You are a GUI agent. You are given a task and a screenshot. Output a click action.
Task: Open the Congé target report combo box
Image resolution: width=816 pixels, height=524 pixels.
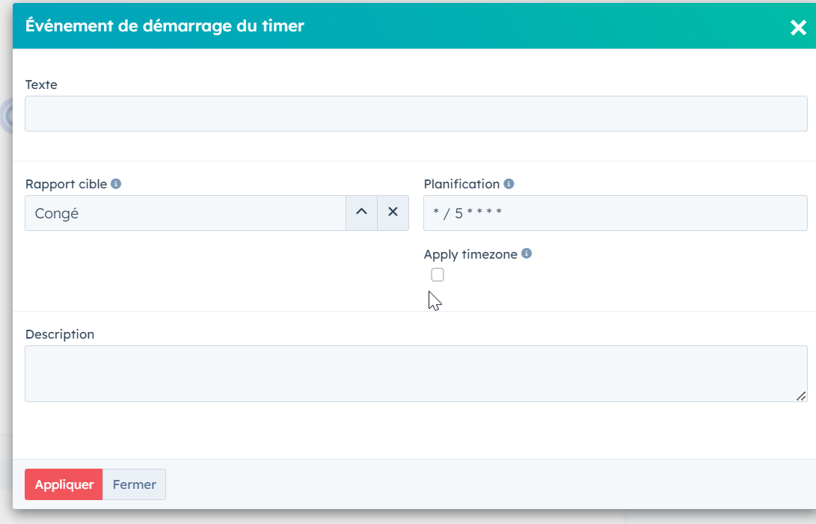coord(185,213)
